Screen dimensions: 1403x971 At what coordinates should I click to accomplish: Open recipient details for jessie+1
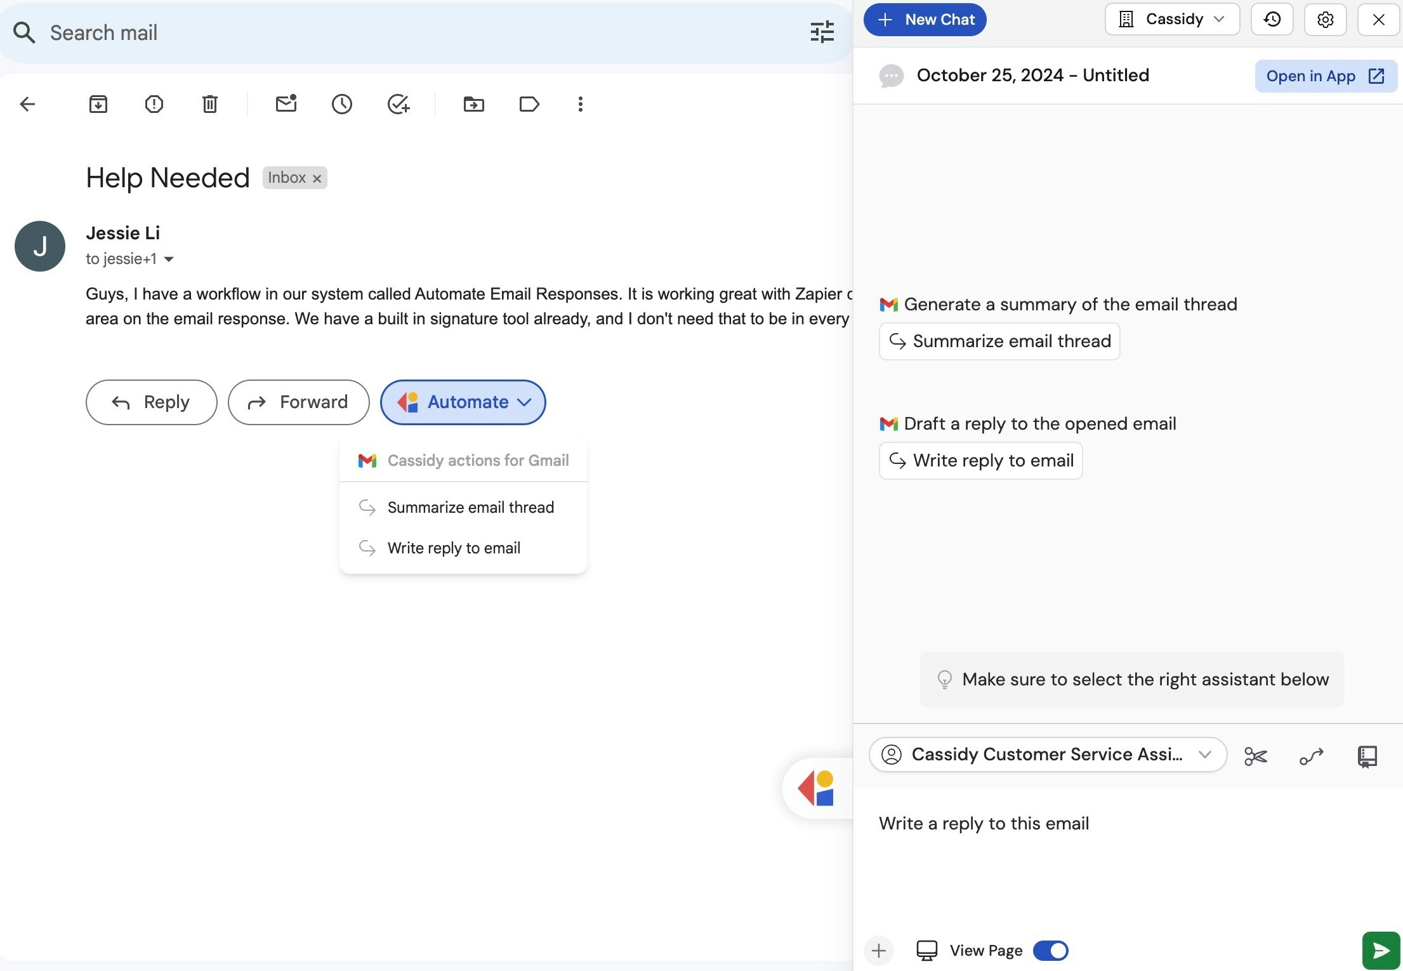pos(168,259)
